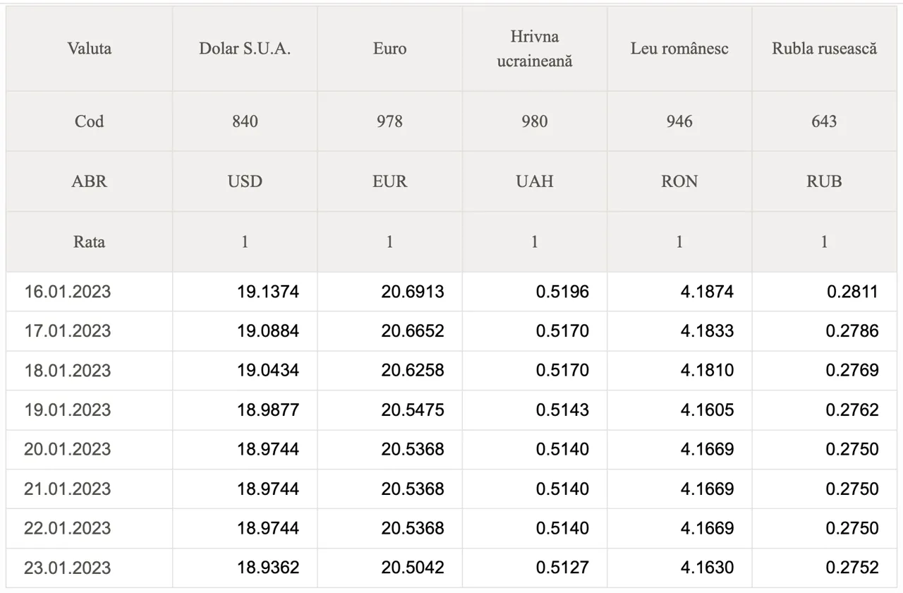This screenshot has height=593, width=903.
Task: Select the EUR abbreviation cell
Action: tap(389, 181)
